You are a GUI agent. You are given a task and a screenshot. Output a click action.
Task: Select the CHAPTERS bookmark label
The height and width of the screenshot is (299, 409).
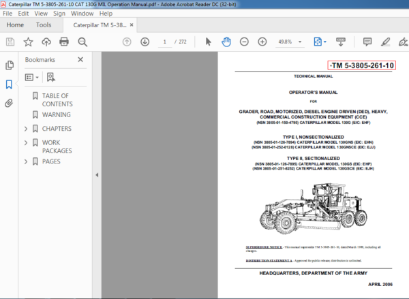tap(57, 129)
